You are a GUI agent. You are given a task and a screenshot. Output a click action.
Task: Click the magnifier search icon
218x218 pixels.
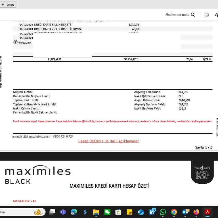tap(193, 15)
